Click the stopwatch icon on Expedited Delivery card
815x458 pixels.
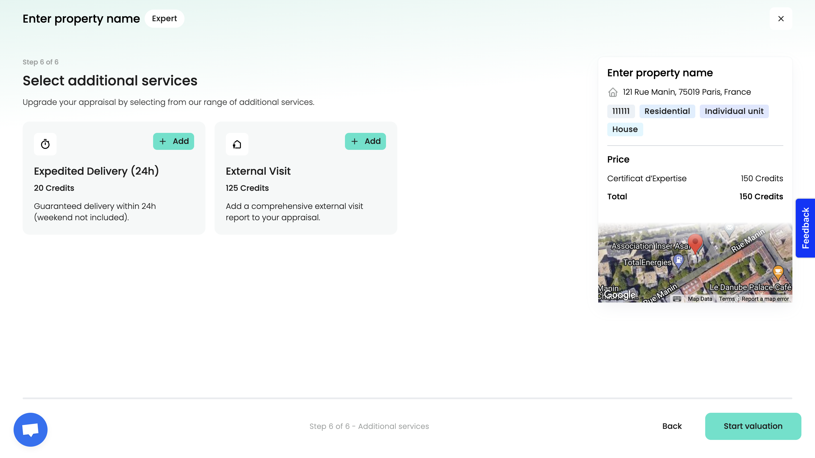point(45,144)
